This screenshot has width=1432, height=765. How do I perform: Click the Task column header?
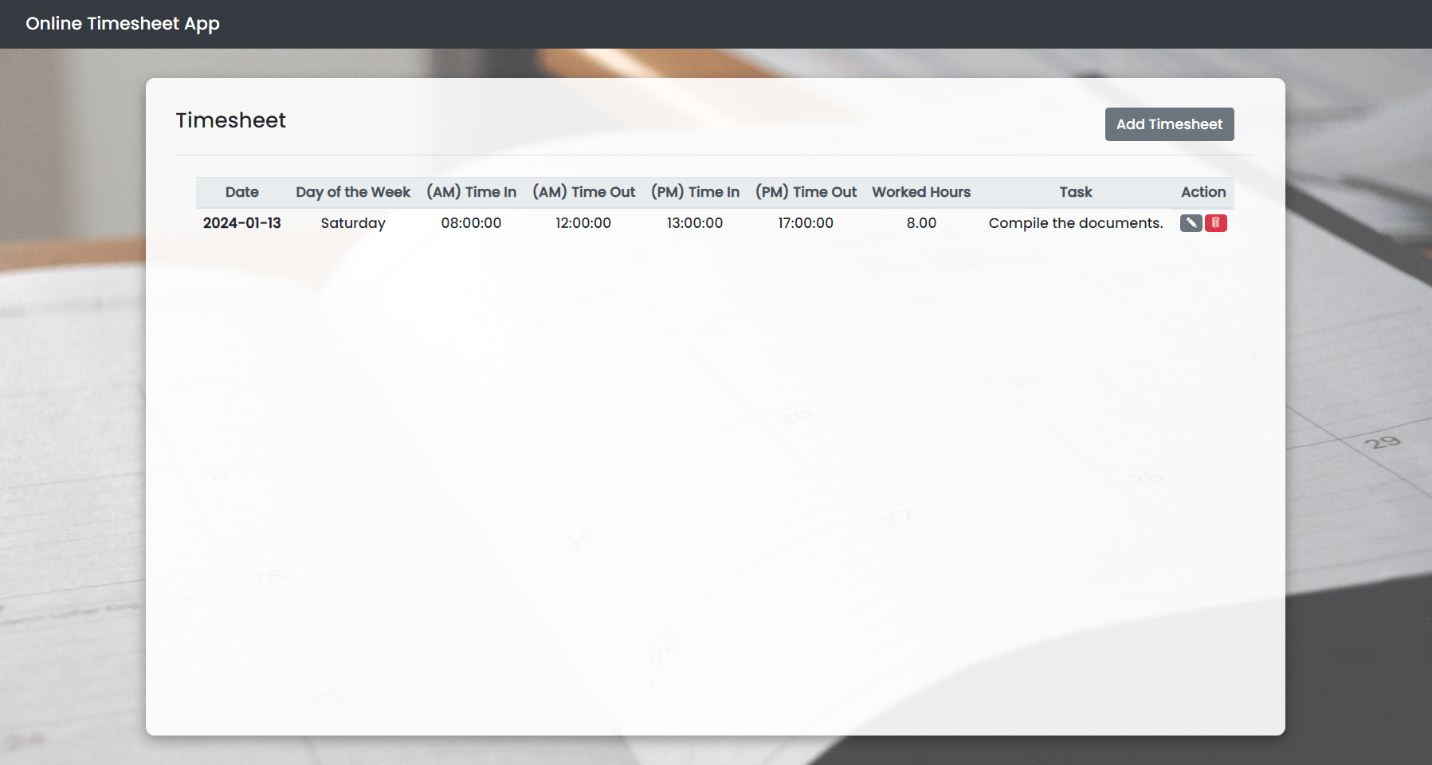pyautogui.click(x=1075, y=192)
